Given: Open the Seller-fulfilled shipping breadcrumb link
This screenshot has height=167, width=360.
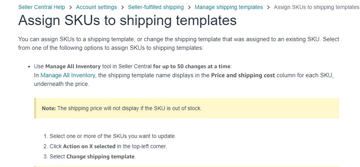Looking at the screenshot, I should [156, 7].
